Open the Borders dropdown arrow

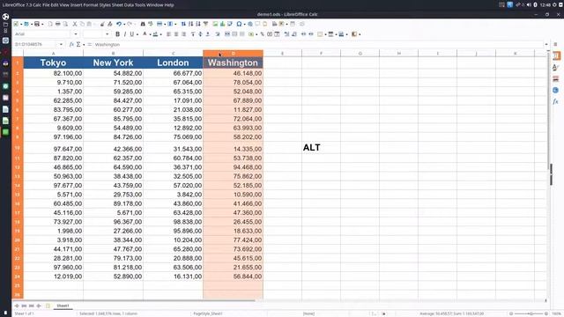coord(325,34)
